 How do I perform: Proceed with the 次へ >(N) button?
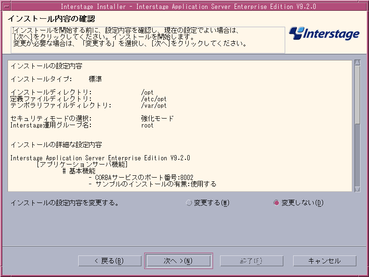coord(178,261)
